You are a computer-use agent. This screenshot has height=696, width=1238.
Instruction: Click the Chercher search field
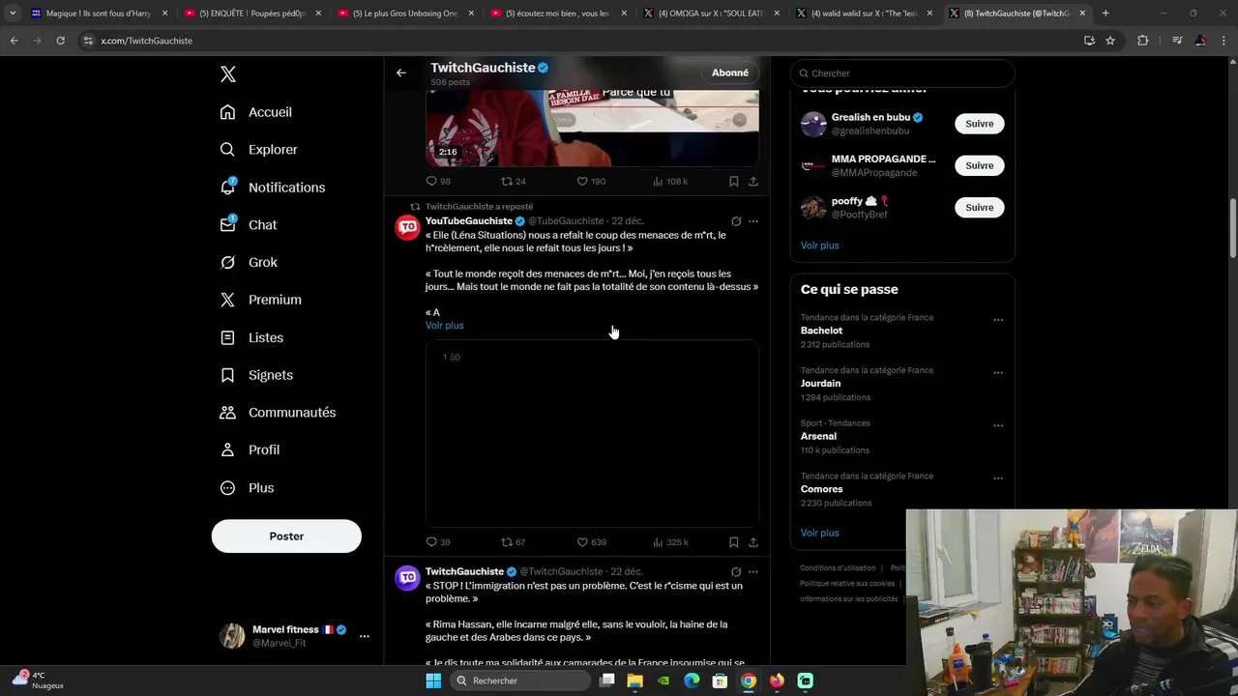(x=902, y=73)
